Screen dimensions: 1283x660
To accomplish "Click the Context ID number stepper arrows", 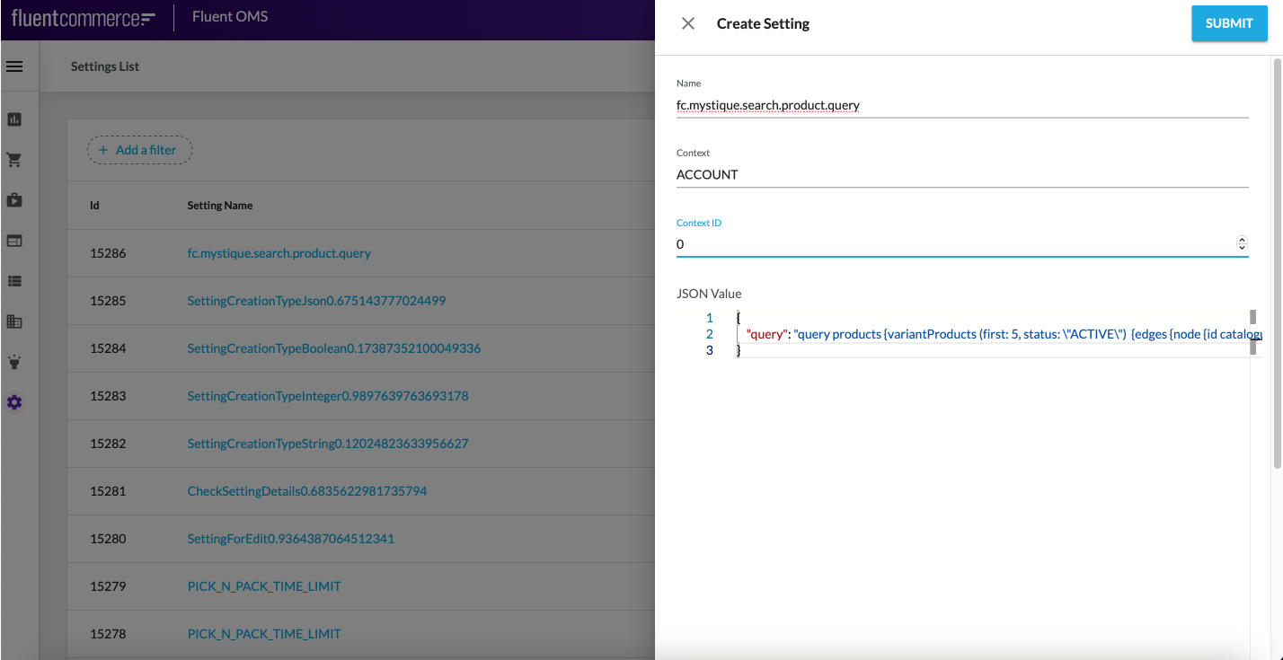I will (1242, 243).
